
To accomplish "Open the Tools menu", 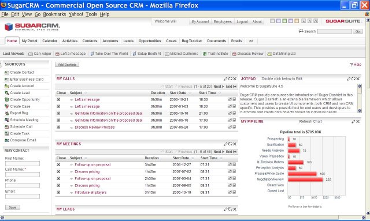I will point(91,14).
